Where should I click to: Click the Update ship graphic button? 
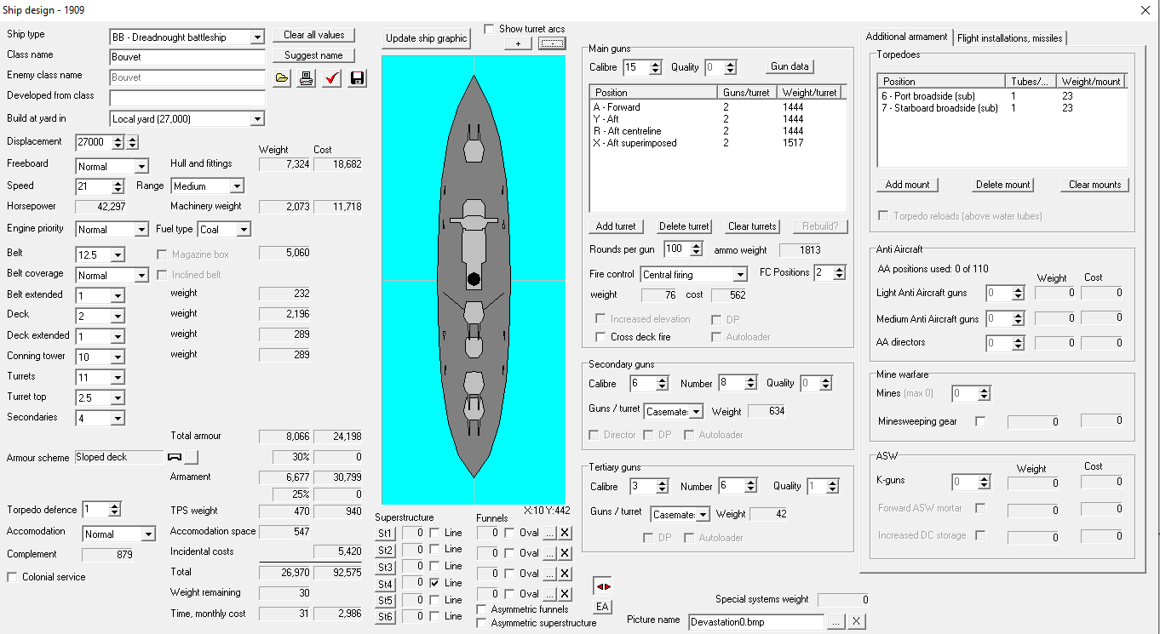(x=426, y=38)
